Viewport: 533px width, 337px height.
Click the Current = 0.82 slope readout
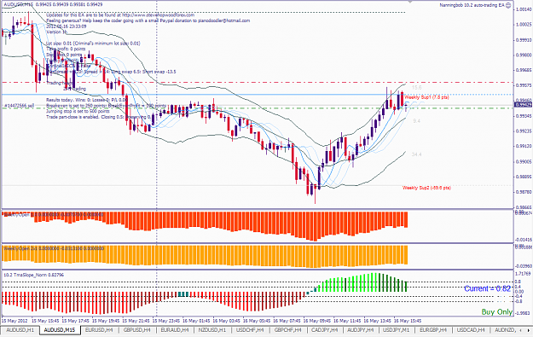(x=488, y=288)
